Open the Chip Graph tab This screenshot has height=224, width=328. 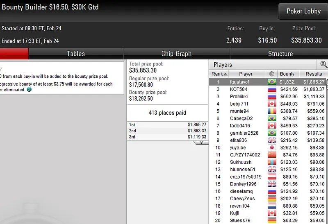click(176, 54)
